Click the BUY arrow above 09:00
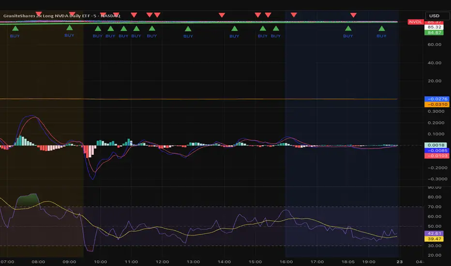 tap(70, 28)
